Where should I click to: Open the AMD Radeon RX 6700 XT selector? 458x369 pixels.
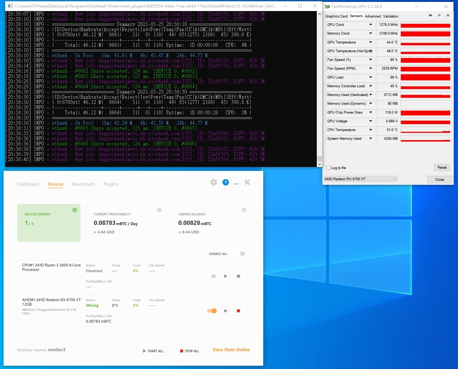pos(360,179)
